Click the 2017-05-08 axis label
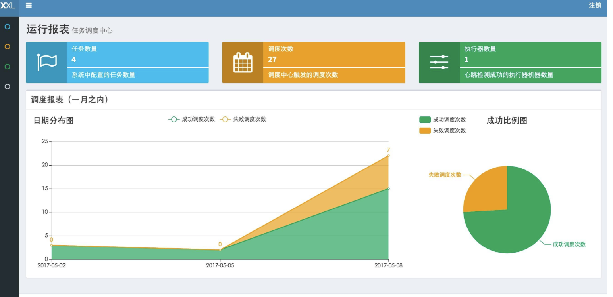Viewport: 613px width, 297px height. [x=388, y=265]
